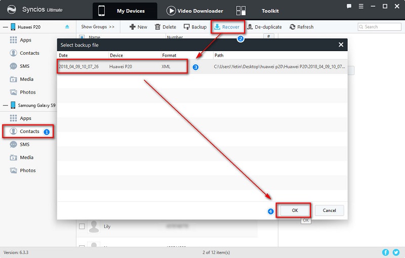This screenshot has height=258, width=405.
Task: Select backup 2018_04_09_10_07_26 row
Action: pos(202,67)
